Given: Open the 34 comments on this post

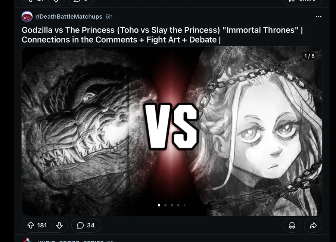Looking at the screenshot, I should tap(86, 225).
